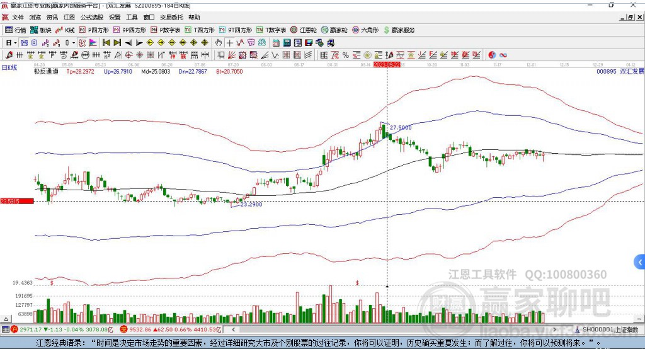Click the Up=26.7910 indicator value
The height and width of the screenshot is (349, 645).
point(118,71)
